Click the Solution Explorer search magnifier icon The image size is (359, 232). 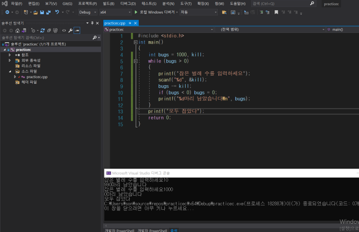pos(95,37)
